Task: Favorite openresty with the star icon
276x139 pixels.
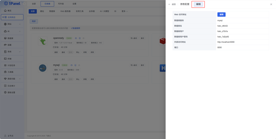Action: pos(83,38)
